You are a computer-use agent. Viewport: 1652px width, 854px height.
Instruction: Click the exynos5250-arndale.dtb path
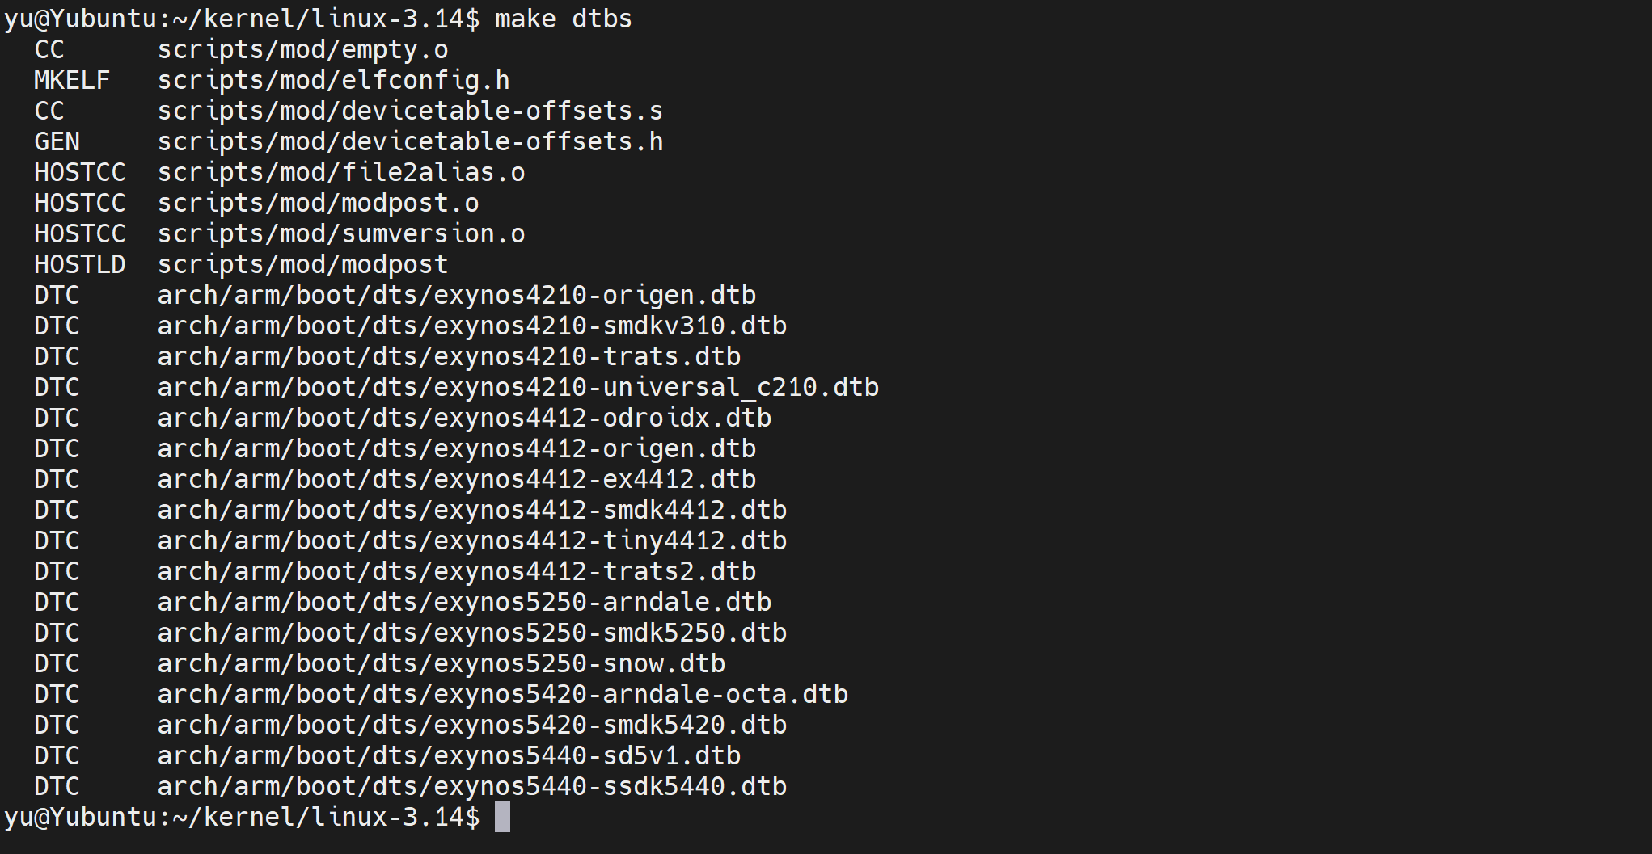(465, 603)
